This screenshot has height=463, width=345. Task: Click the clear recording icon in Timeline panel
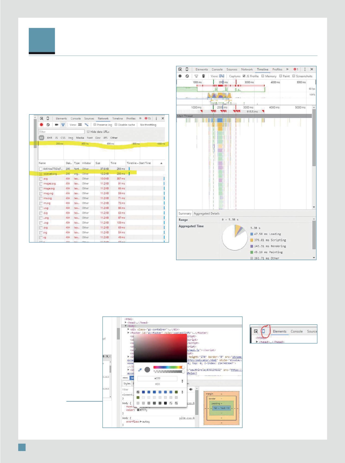[187, 76]
